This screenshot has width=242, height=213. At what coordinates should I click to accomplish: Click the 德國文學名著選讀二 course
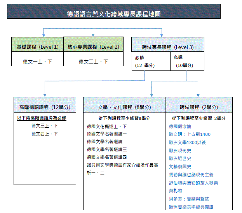107,141
